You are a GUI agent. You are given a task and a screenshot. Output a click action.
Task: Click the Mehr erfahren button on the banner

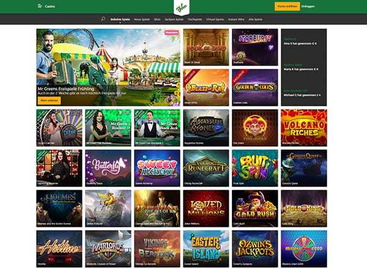[49, 101]
